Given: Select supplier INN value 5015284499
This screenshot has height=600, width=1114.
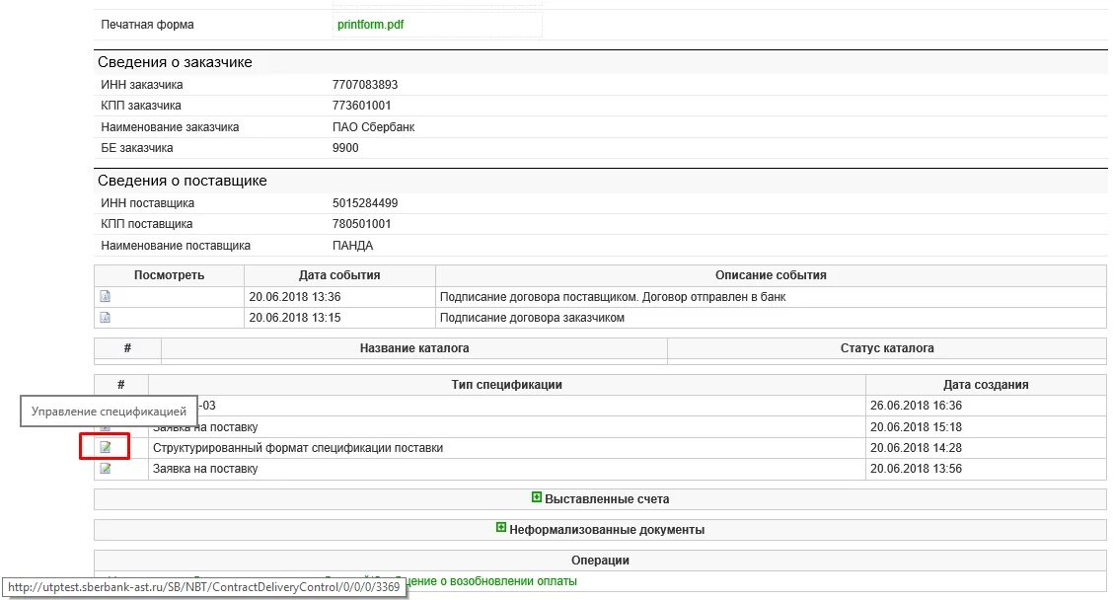Looking at the screenshot, I should [365, 203].
